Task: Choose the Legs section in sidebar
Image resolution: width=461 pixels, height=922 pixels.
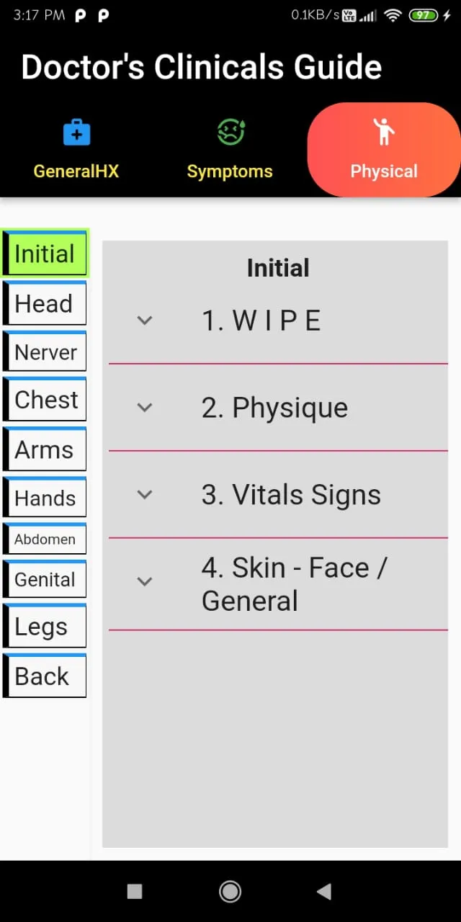Action: (x=45, y=627)
